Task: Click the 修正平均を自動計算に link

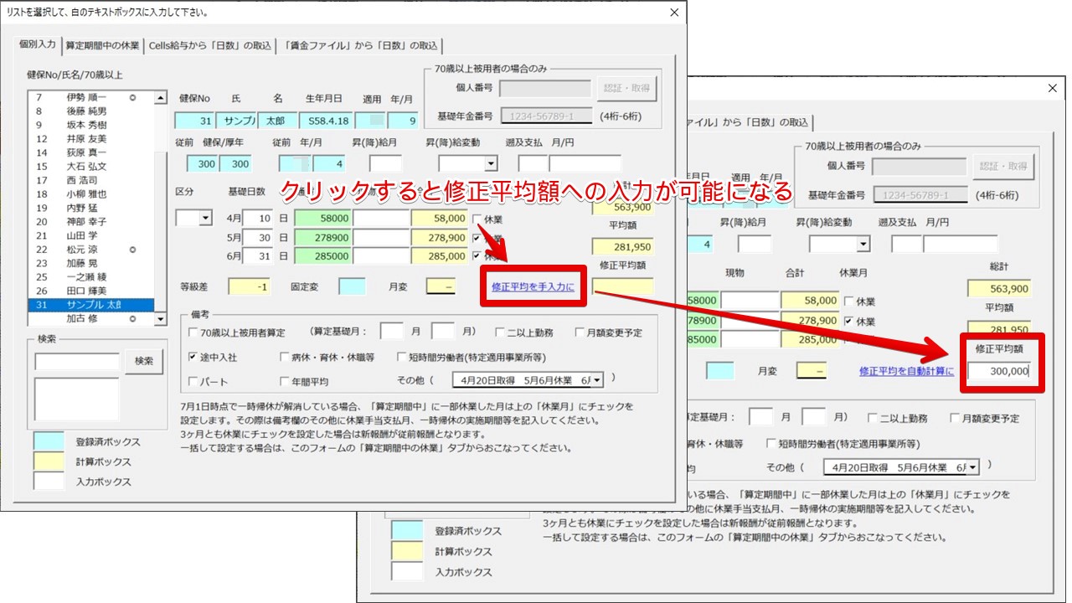Action: click(906, 371)
